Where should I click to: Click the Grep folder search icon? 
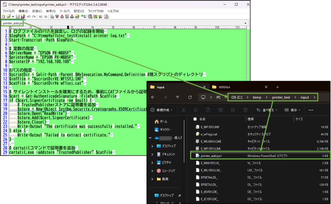coord(77,17)
